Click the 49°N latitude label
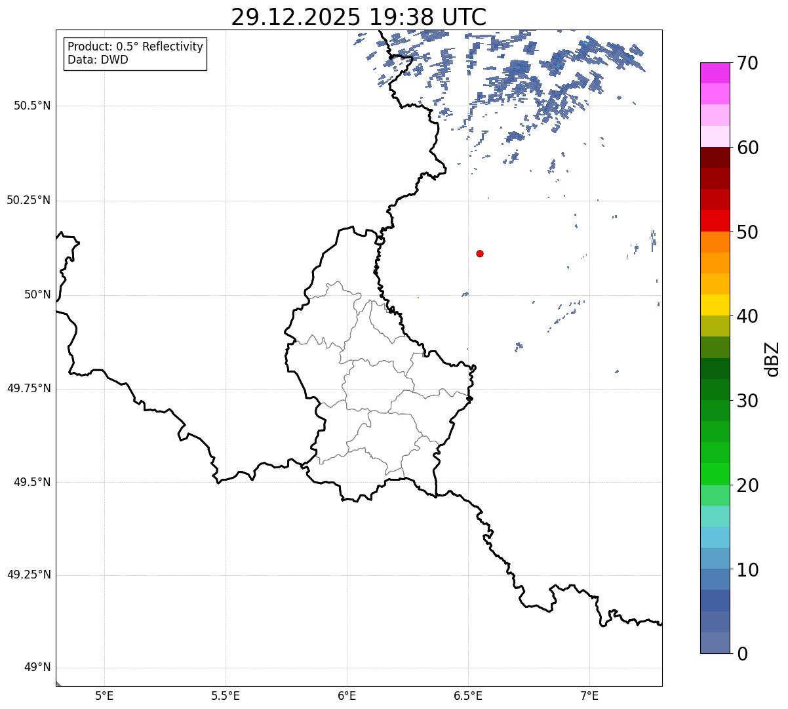Screen dimensions: 788x709 pyautogui.click(x=37, y=668)
